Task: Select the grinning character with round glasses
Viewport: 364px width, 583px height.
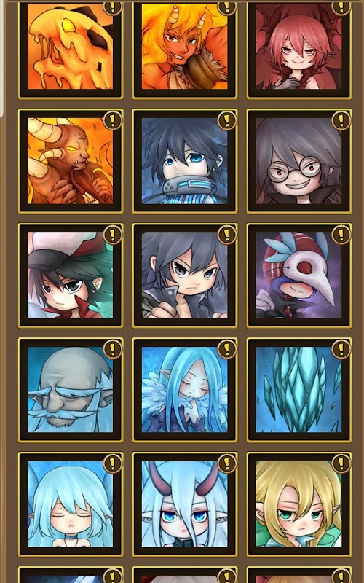Action: pos(298,161)
